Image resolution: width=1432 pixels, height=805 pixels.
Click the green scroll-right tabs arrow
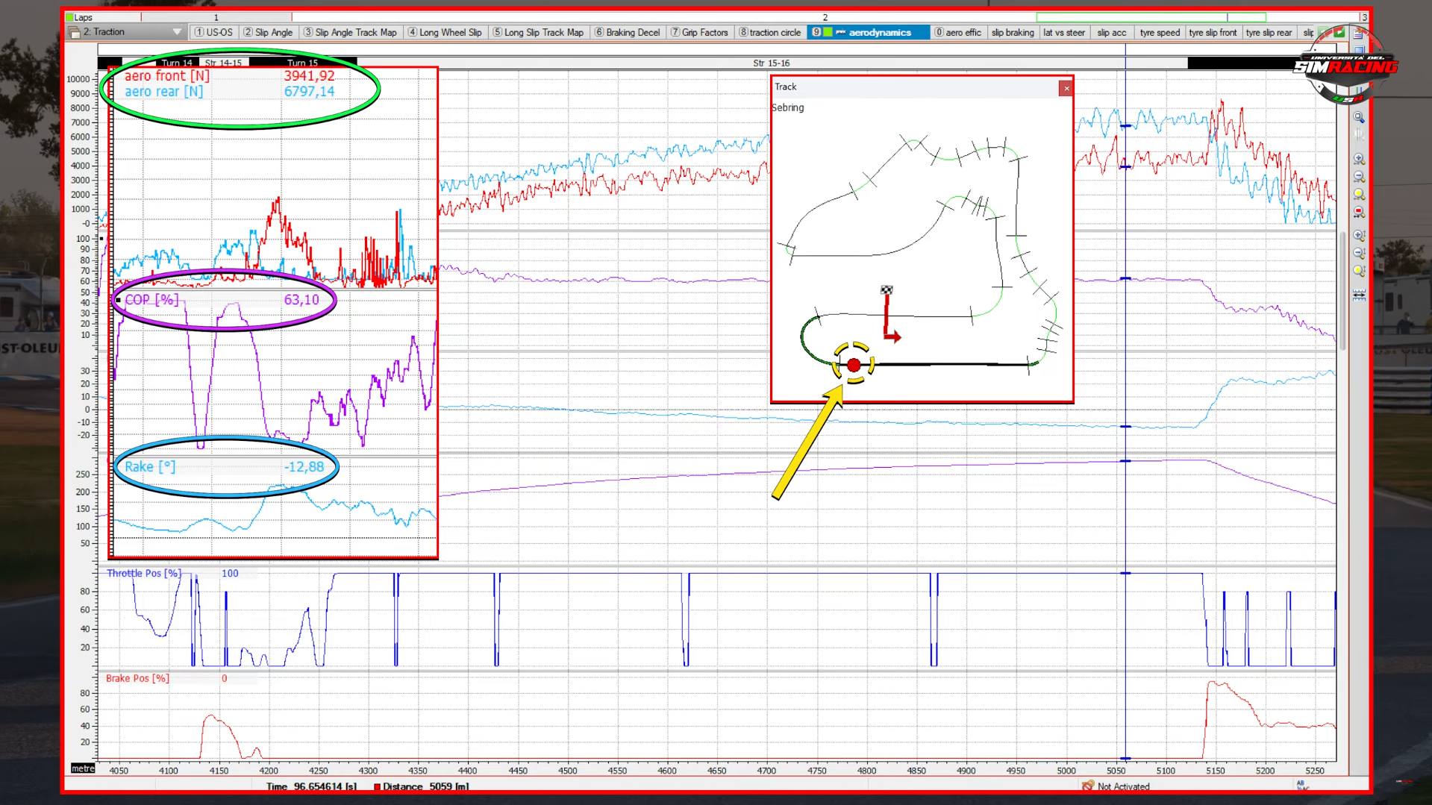(1339, 32)
